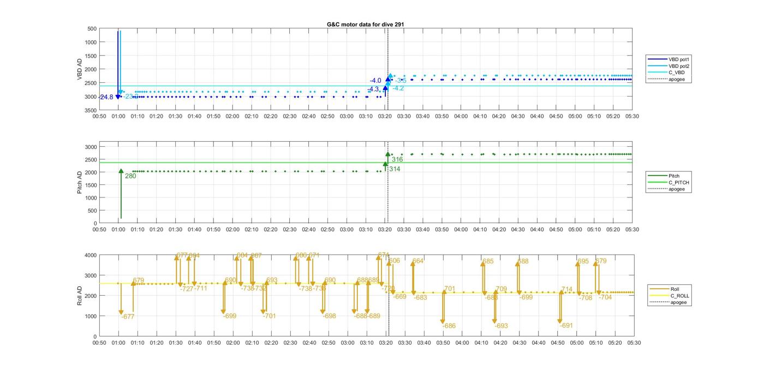This screenshot has height=378, width=764.
Task: Click the dark blue VBD arrowhead beside -24.8
Action: (x=118, y=97)
